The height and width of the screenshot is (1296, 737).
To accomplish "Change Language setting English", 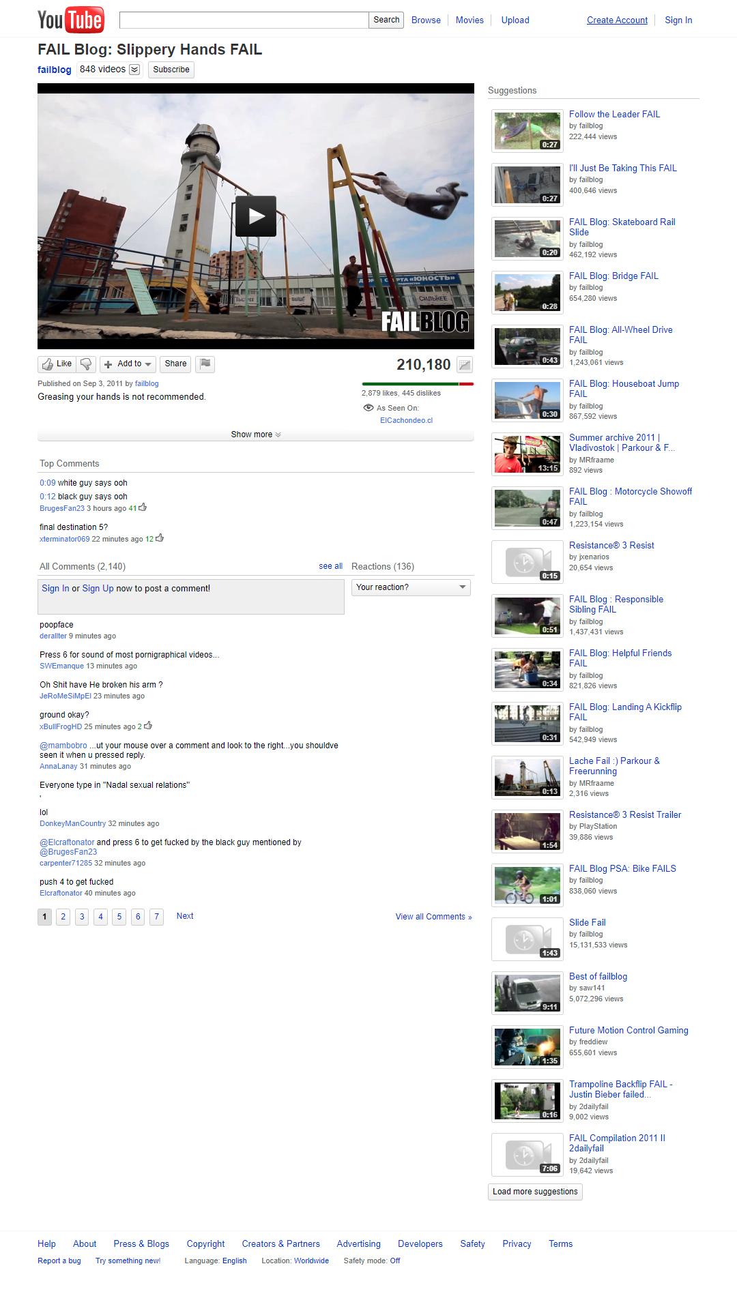I will coord(234,1261).
